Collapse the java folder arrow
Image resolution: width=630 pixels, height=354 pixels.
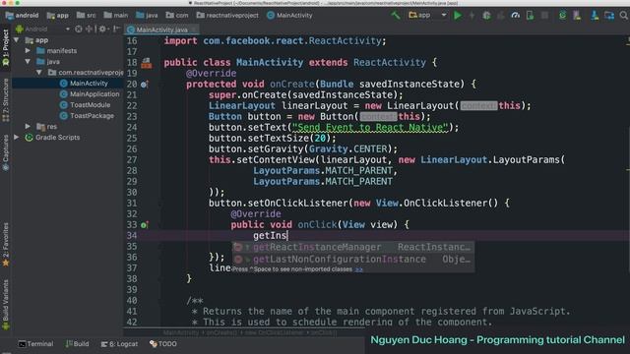click(28, 61)
